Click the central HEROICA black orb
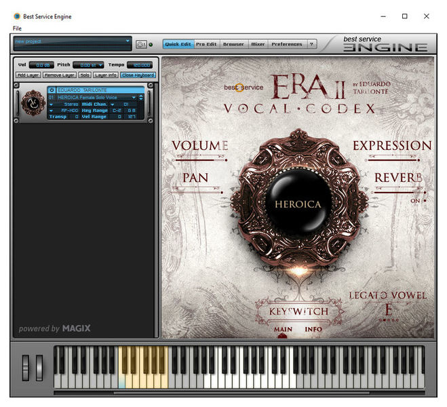Image resolution: width=447 pixels, height=407 pixels. coord(298,203)
